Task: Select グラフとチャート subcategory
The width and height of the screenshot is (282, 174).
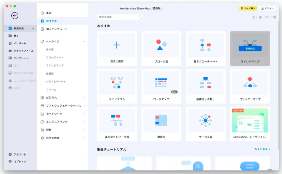Action: [56, 81]
